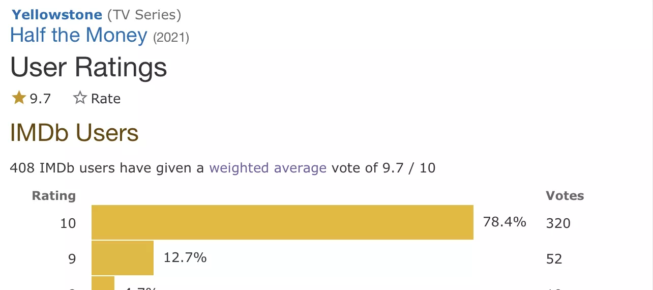
Task: Select the rating 9 gold bar
Action: [x=123, y=258]
